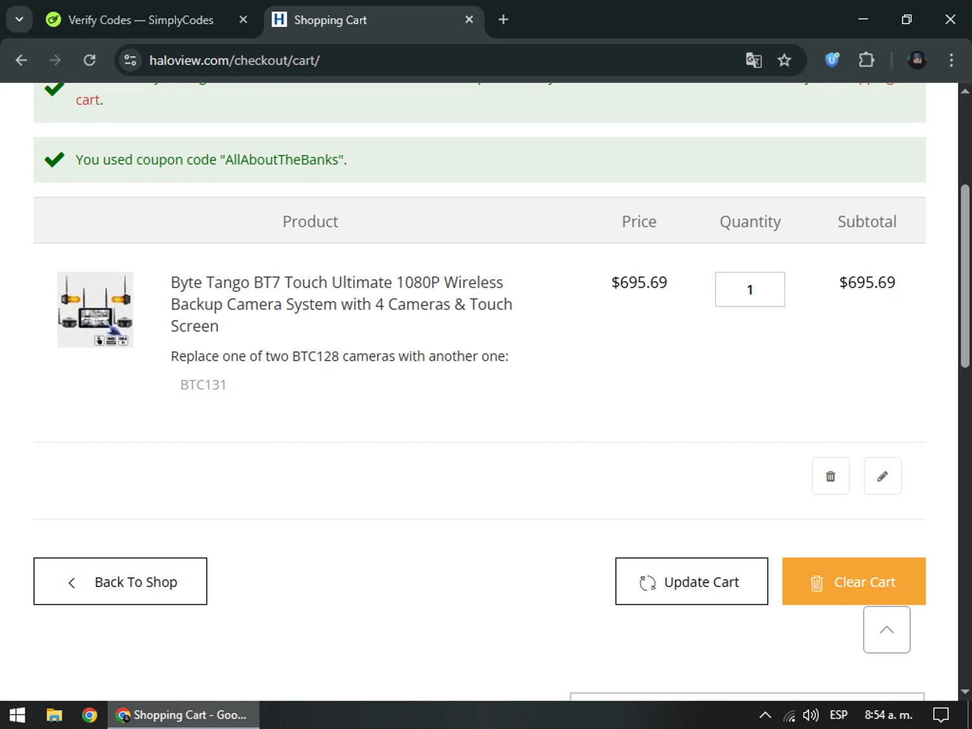Open the Byte Tango BT7 Touch product link
This screenshot has height=729, width=972.
point(341,304)
